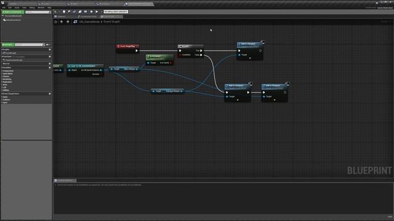The width and height of the screenshot is (394, 221).
Task: Open the Window menu
Action: point(41,7)
